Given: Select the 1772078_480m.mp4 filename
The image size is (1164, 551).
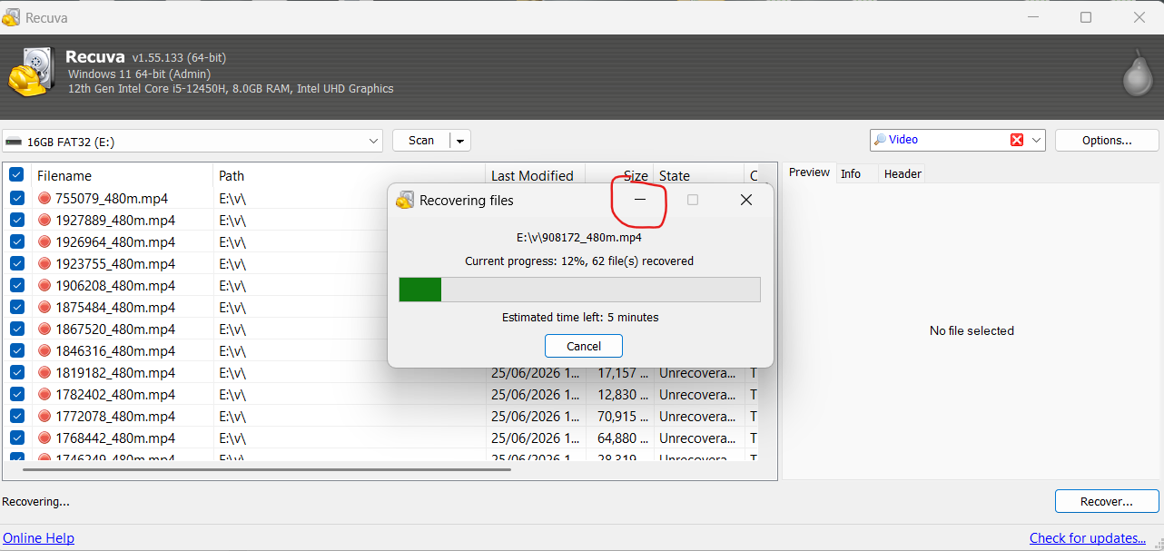Looking at the screenshot, I should [x=115, y=416].
